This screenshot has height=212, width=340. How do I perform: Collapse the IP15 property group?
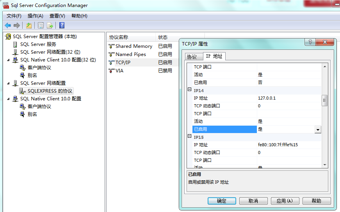(x=189, y=136)
